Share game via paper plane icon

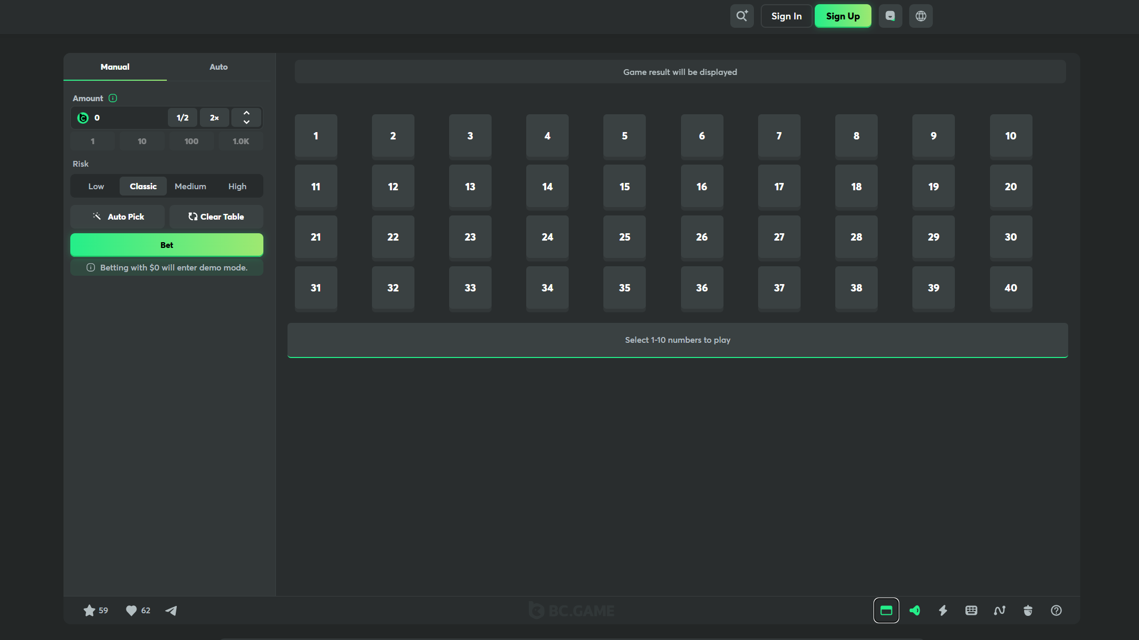[171, 610]
